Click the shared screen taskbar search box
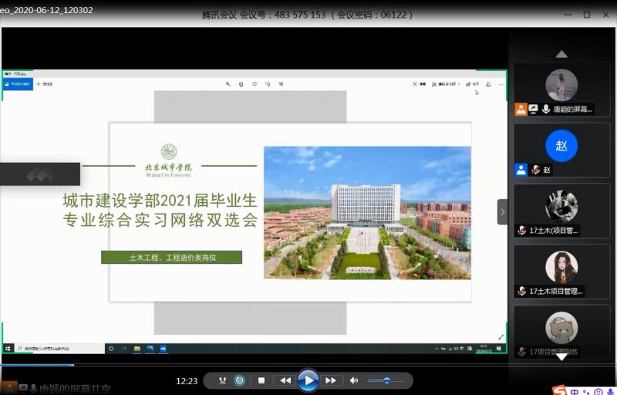Screen dimensions: 617x395 tap(59, 349)
